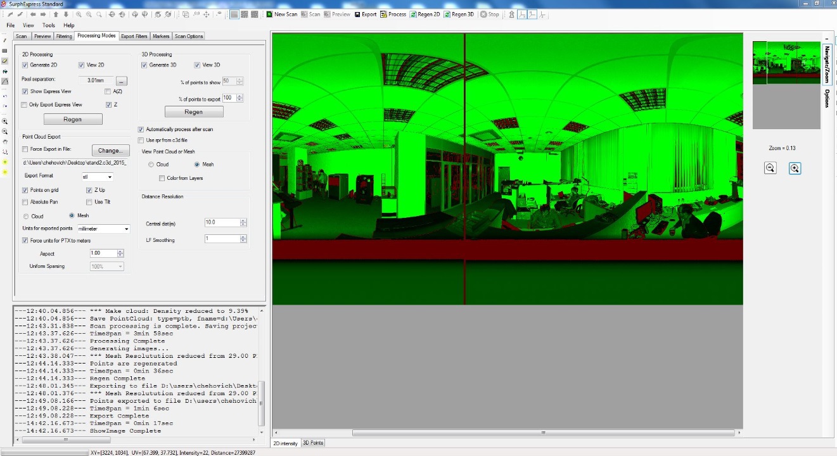The width and height of the screenshot is (837, 456).
Task: Click the Change... button
Action: 110,151
